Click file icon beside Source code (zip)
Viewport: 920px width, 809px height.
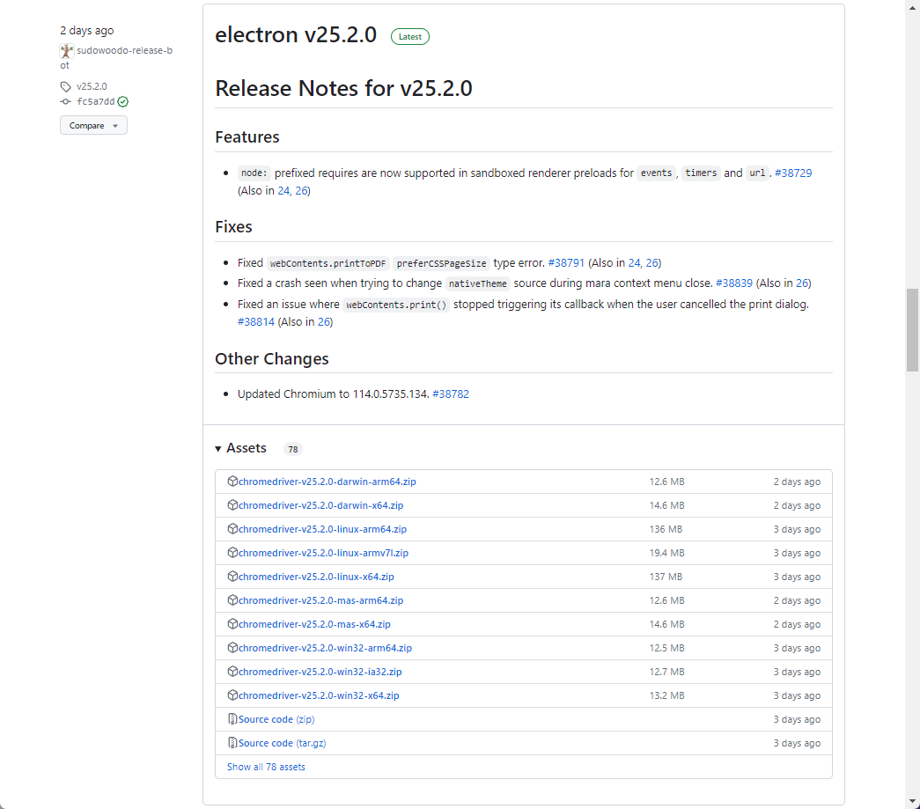click(x=232, y=719)
